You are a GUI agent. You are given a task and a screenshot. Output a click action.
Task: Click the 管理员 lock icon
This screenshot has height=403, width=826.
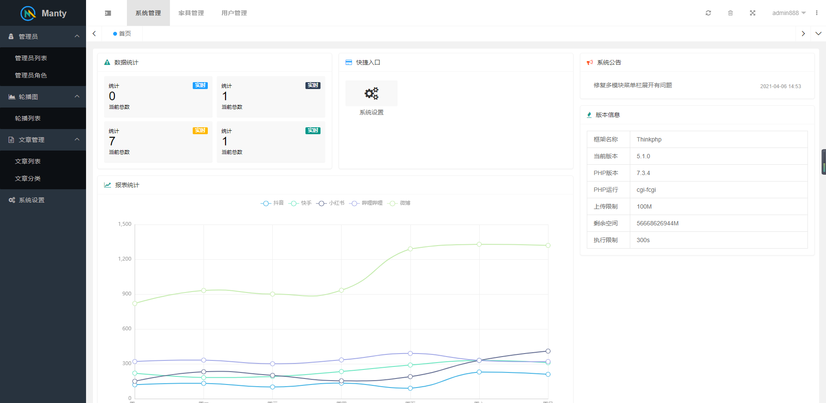pyautogui.click(x=11, y=37)
